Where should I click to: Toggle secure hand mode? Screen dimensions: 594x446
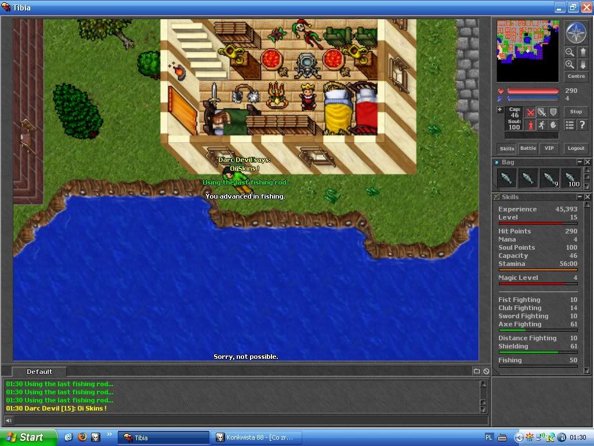pyautogui.click(x=553, y=125)
